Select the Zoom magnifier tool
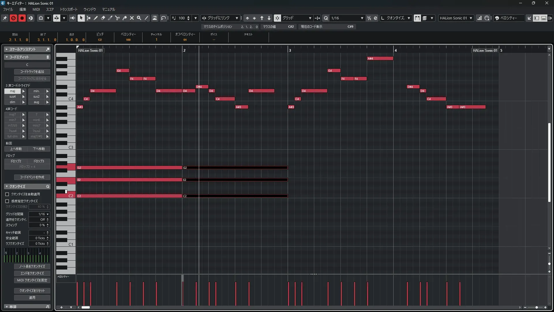The height and width of the screenshot is (312, 554). (x=139, y=18)
